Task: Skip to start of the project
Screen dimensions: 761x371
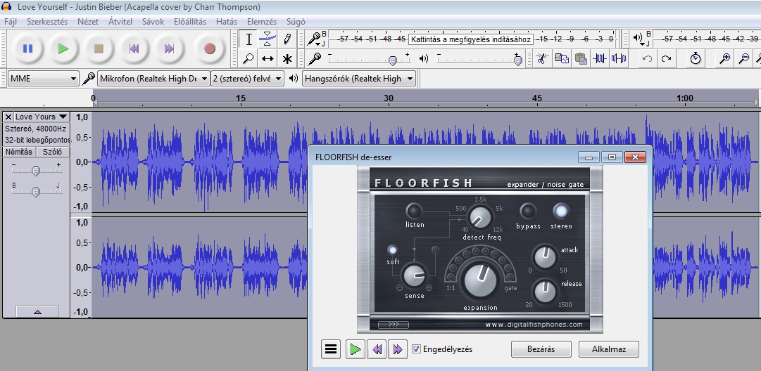Action: point(134,48)
